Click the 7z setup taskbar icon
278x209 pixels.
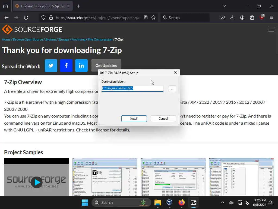(x=193, y=202)
